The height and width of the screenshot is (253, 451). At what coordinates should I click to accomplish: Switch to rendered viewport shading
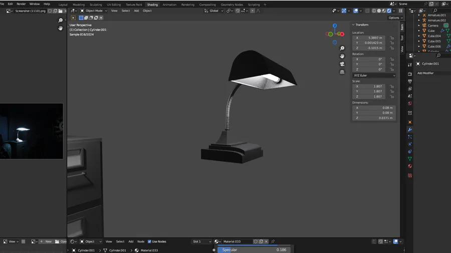click(389, 10)
